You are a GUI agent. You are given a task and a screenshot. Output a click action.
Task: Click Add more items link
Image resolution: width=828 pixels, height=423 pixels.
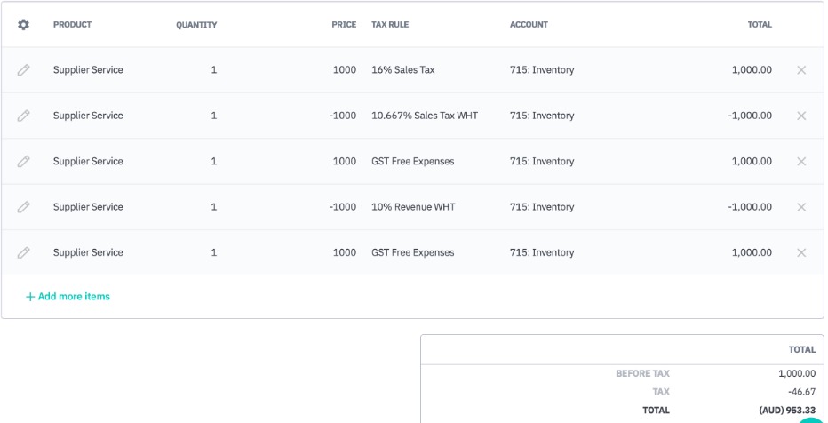pos(68,297)
